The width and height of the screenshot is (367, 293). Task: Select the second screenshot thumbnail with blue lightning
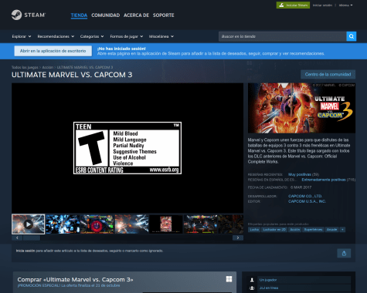pos(63,224)
